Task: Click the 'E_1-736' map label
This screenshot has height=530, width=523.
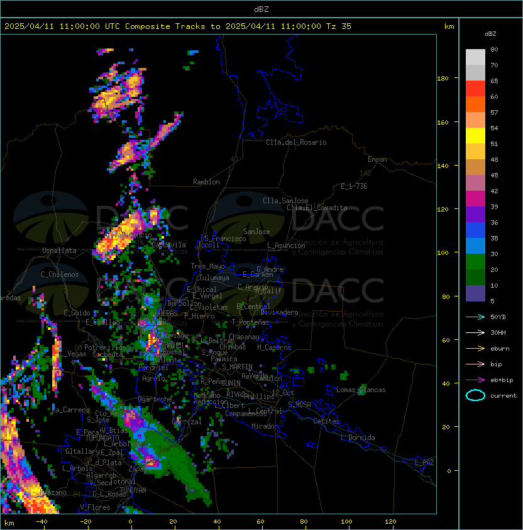Action: [x=354, y=186]
